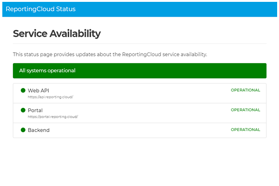The image size is (279, 186).
Task: Click the Backend OPERATIONAL status label
Action: (246, 130)
